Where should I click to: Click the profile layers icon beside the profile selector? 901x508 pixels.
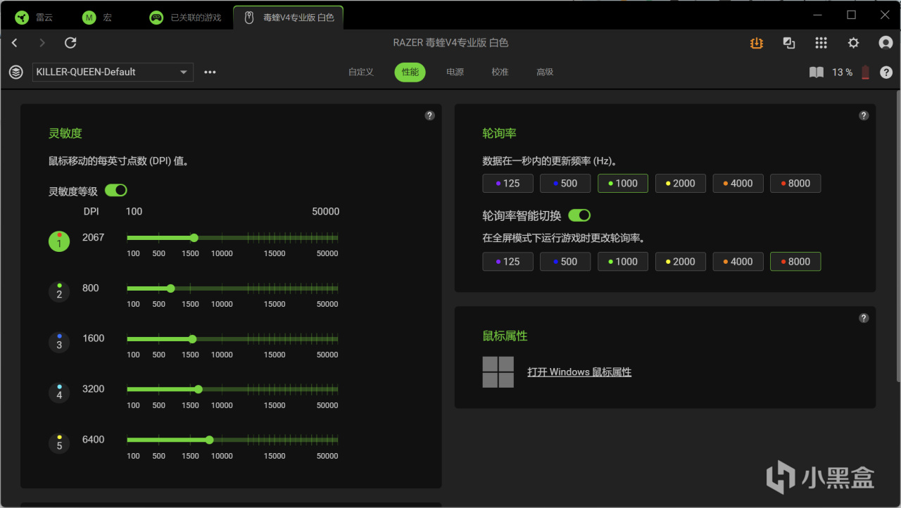[15, 72]
